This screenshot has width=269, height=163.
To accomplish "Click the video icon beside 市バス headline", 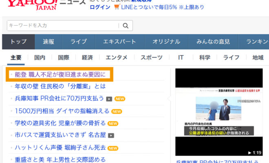I will click(x=111, y=135).
